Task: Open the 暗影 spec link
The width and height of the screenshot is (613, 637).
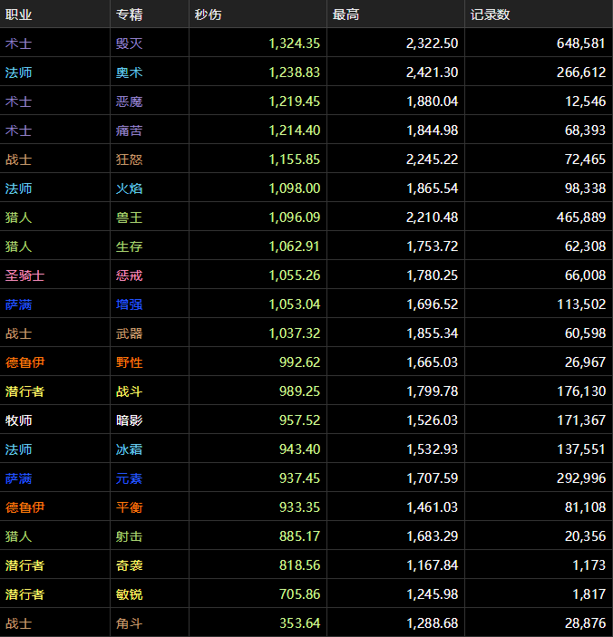Action: pos(129,420)
